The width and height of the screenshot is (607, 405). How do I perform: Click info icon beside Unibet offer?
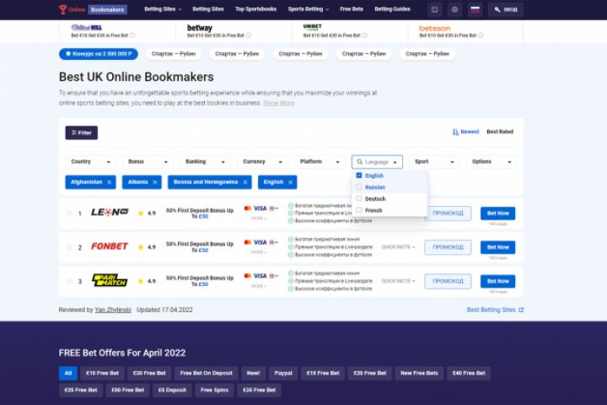point(365,35)
